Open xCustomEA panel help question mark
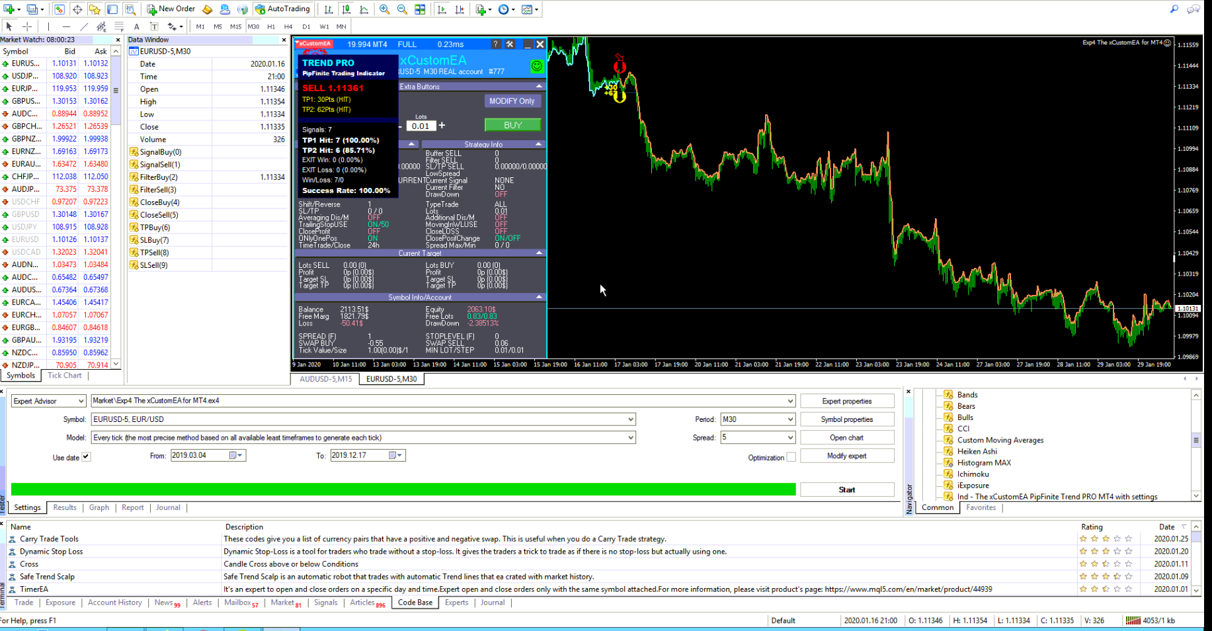Viewport: 1212px width, 631px height. pyautogui.click(x=495, y=44)
